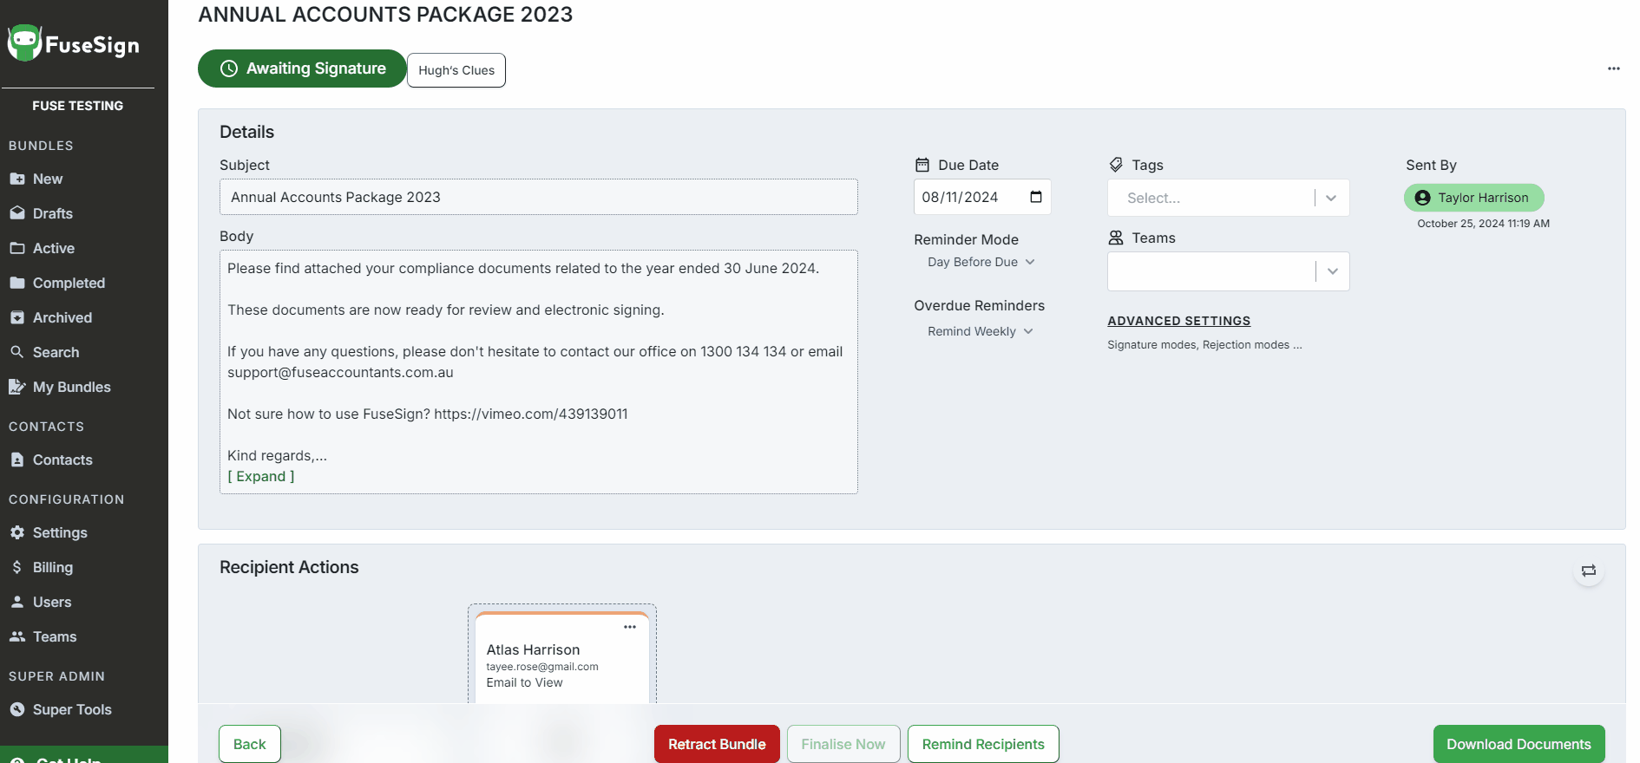Click the Subject input field
Screen dimensions: 1640x763
click(538, 197)
